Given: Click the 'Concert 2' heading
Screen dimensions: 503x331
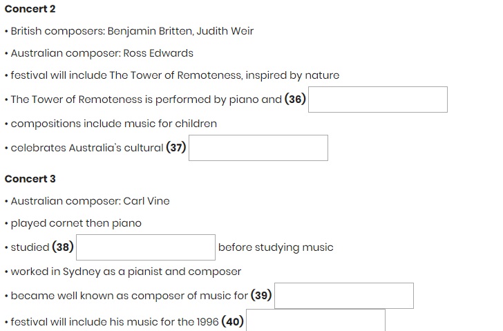Looking at the screenshot, I should 30,9.
